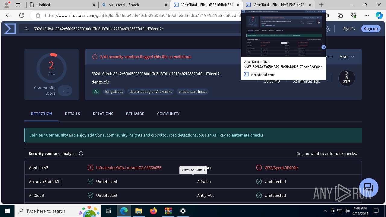The height and width of the screenshot is (217, 386).
Task: Open the tab actions menu icon
Action: point(18,5)
